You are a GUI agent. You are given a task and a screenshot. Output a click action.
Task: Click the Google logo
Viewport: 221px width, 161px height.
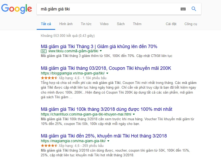pyautogui.click(x=17, y=9)
